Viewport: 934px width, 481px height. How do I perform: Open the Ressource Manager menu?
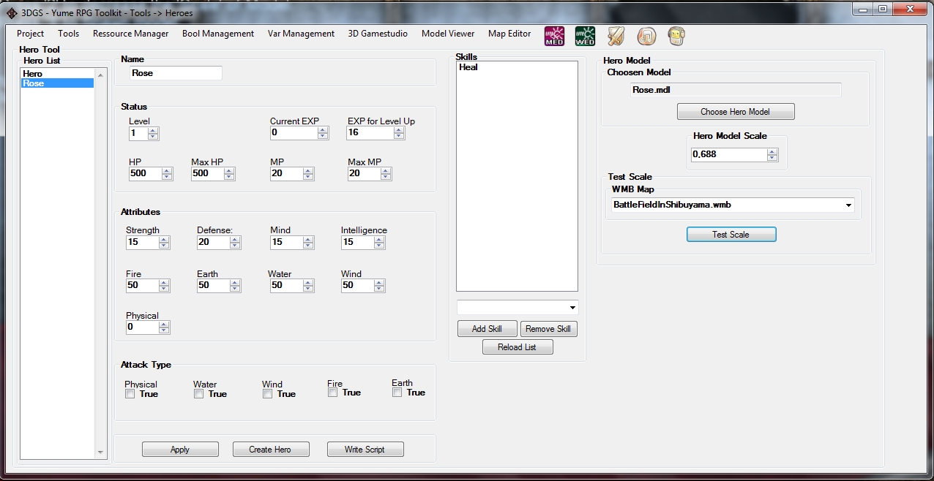(x=131, y=34)
